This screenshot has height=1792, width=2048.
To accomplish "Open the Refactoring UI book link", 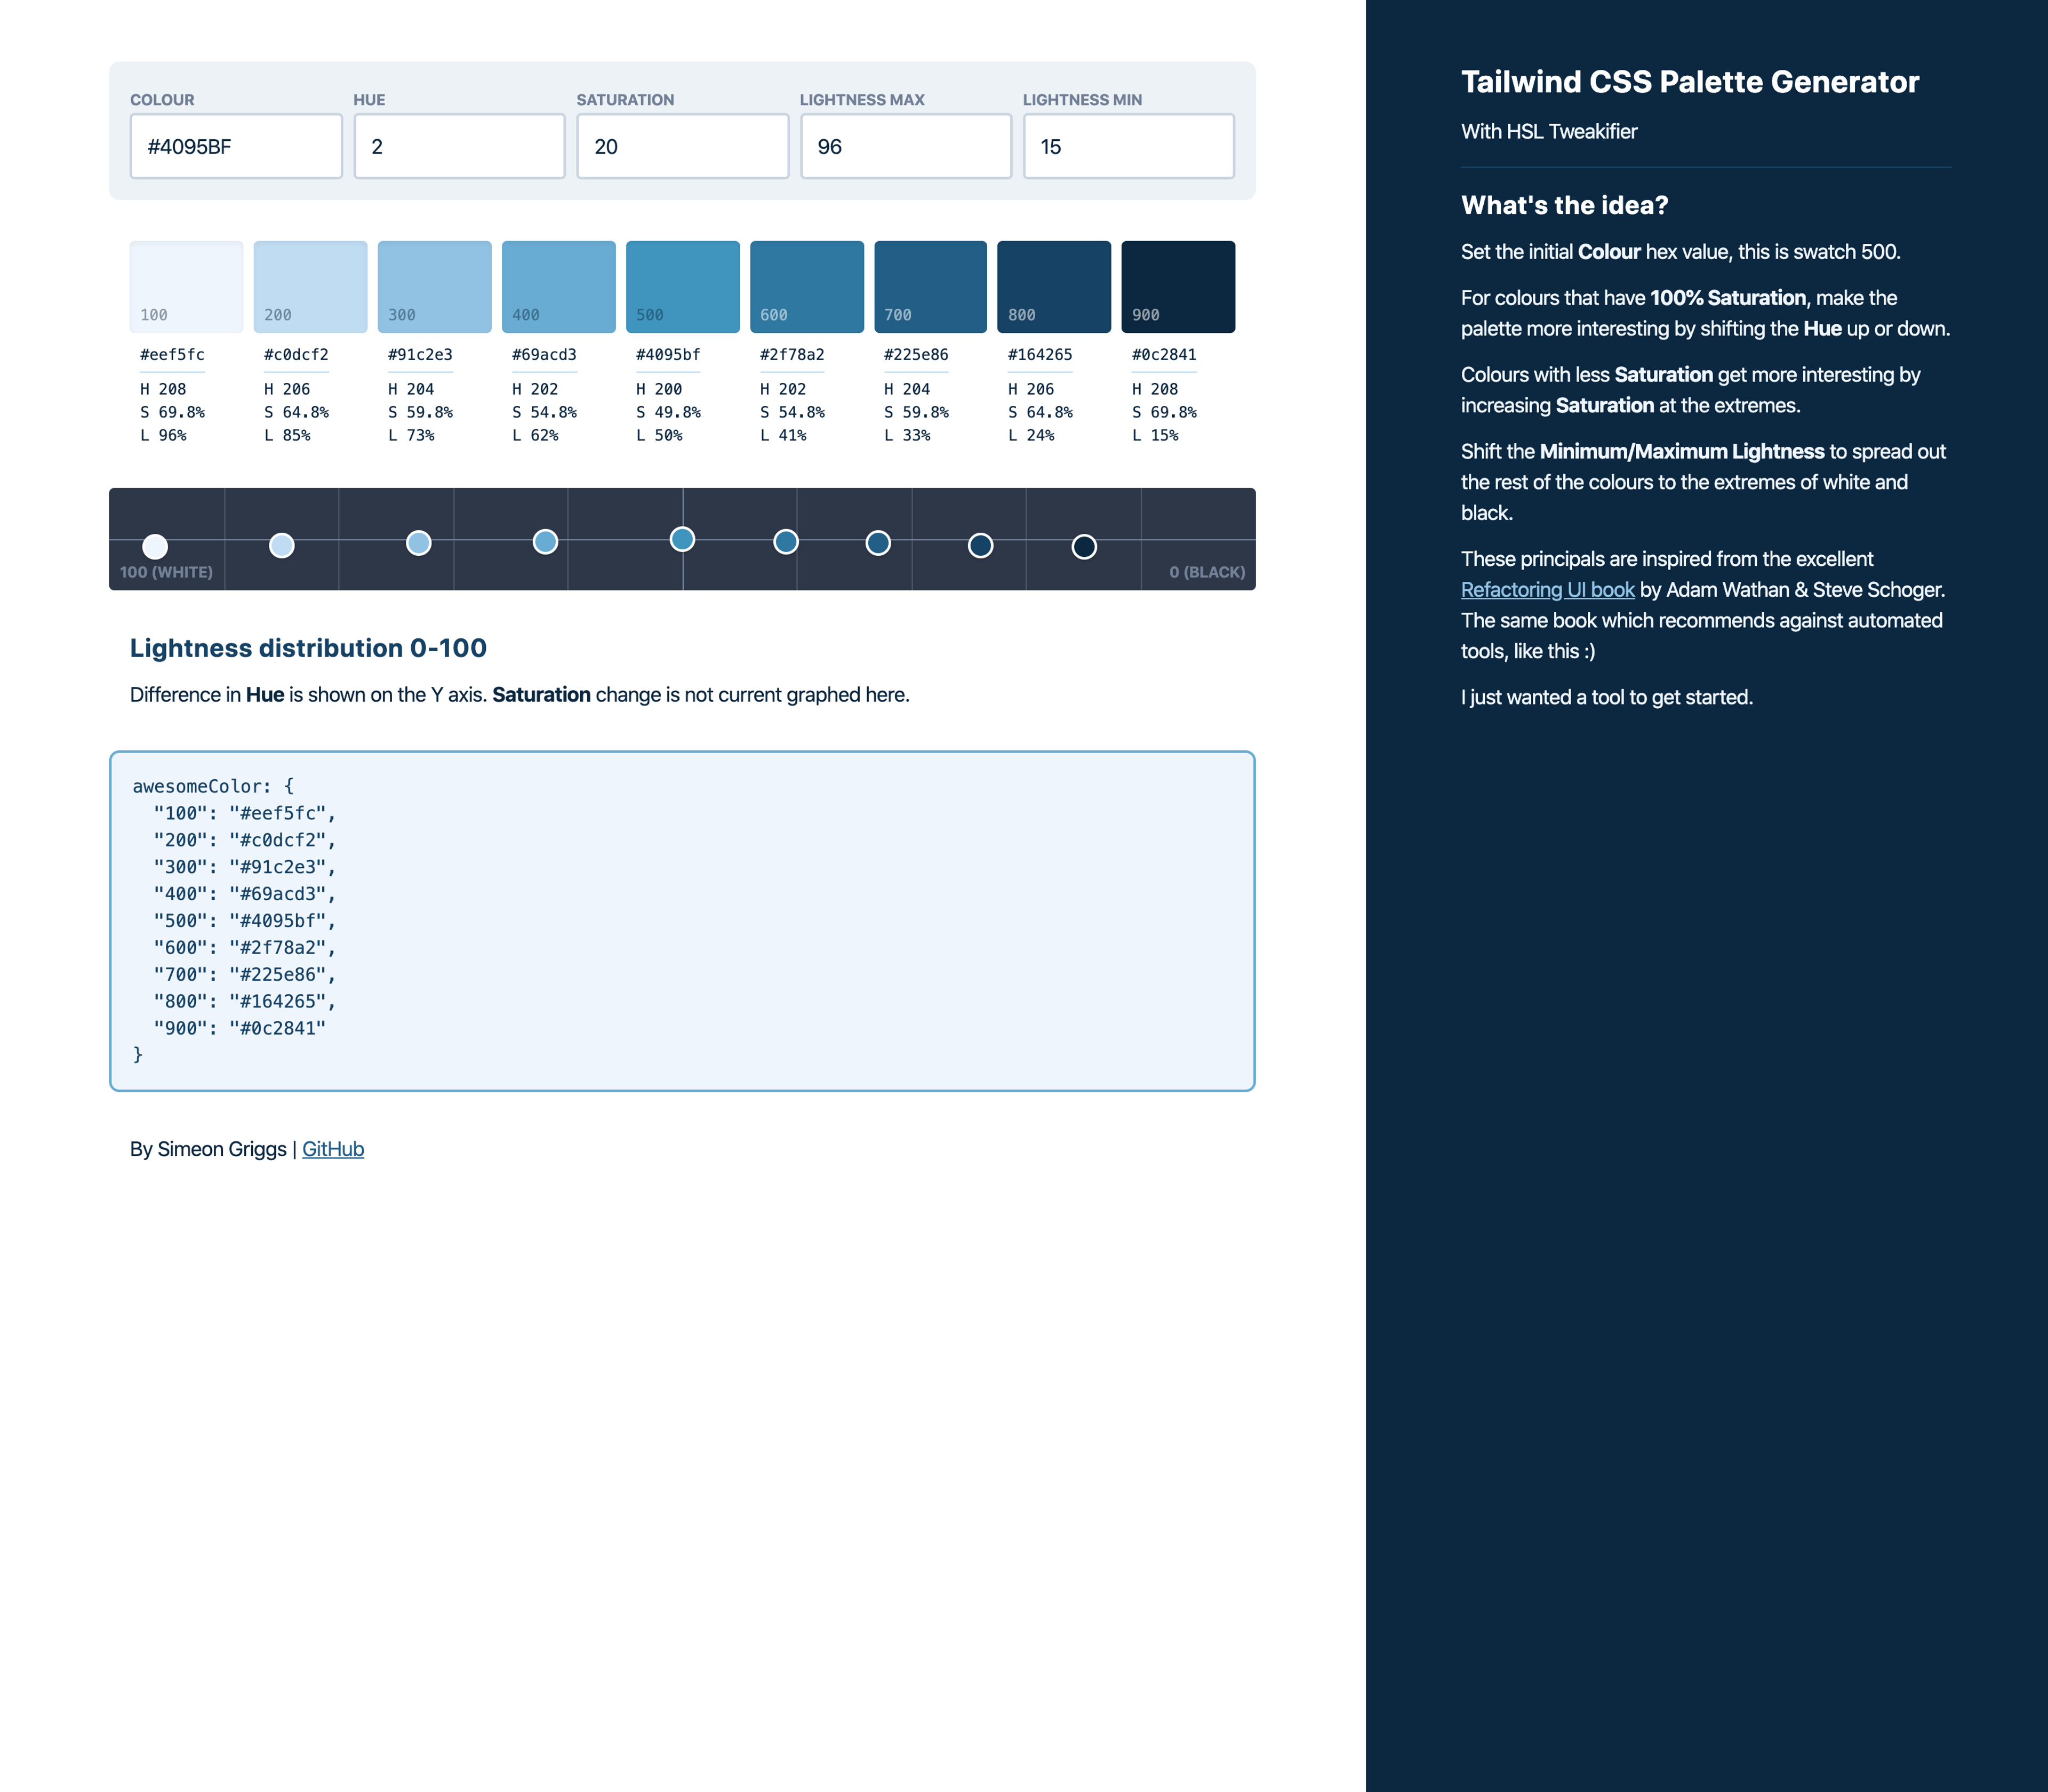I will (1547, 590).
